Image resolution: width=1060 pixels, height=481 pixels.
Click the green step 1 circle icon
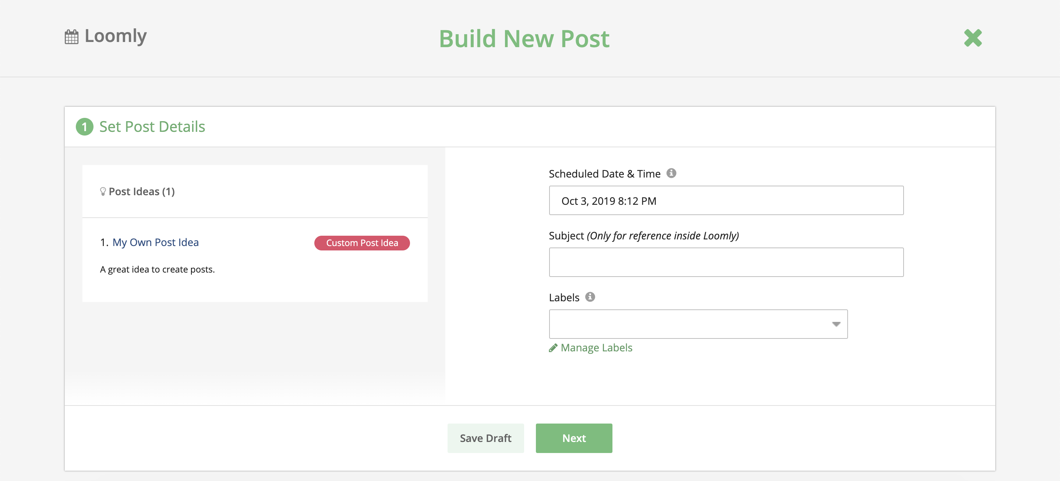coord(85,127)
